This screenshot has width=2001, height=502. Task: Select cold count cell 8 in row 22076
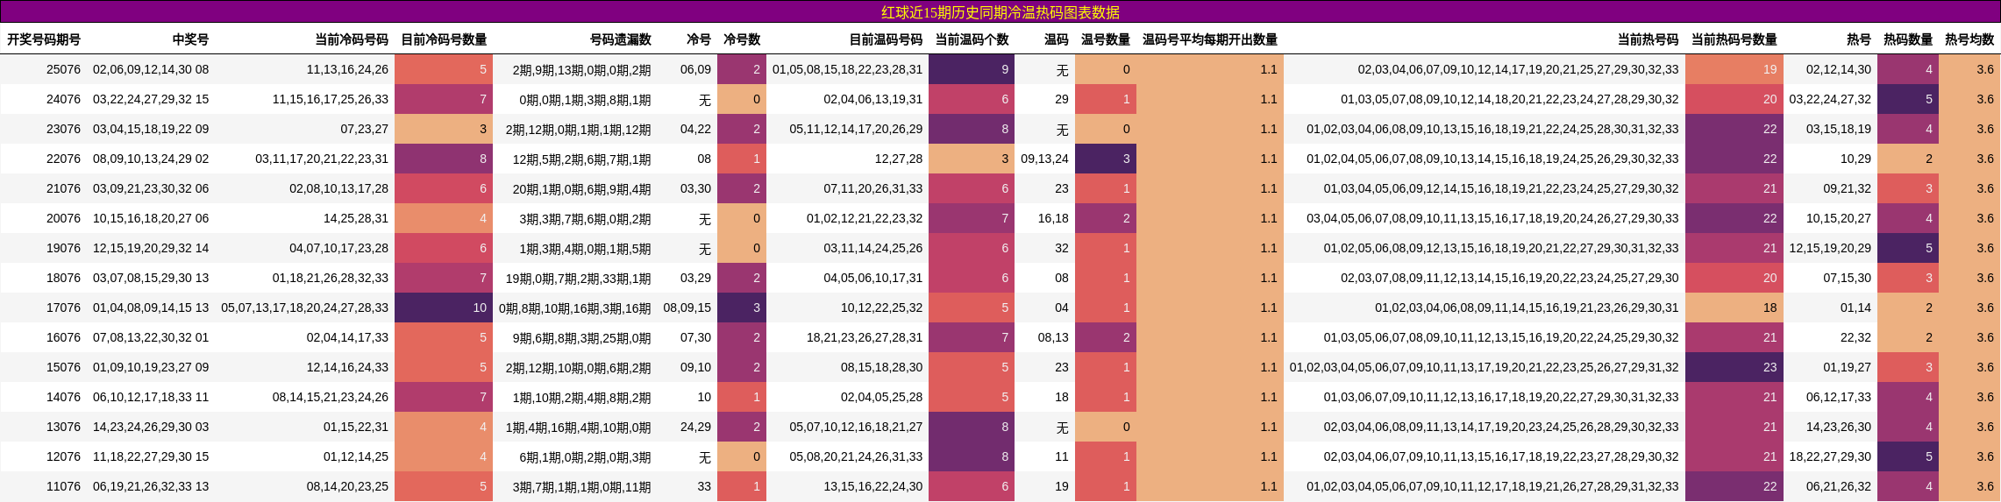point(444,159)
